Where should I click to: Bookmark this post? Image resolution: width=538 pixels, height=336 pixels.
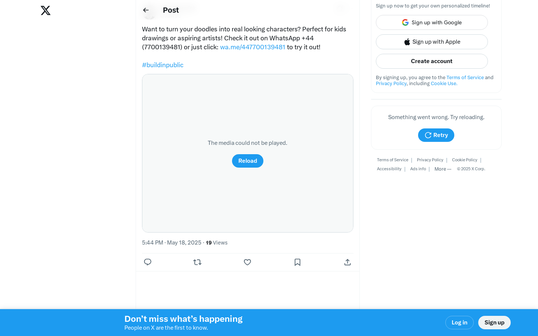coord(297,262)
